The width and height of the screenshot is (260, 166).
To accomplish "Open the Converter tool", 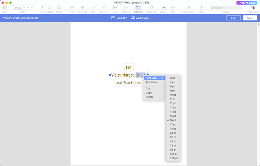I will pos(104,8).
